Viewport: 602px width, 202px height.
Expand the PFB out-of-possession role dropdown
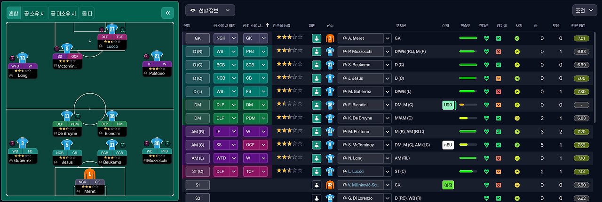(x=263, y=52)
